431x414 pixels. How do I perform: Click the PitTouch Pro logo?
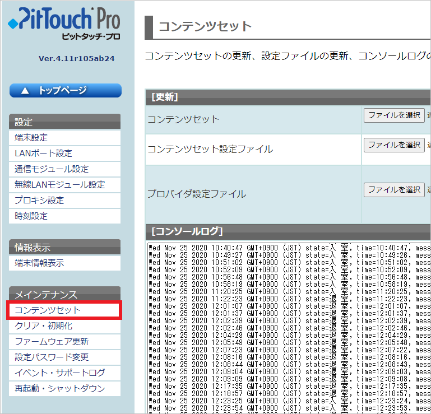tap(64, 25)
